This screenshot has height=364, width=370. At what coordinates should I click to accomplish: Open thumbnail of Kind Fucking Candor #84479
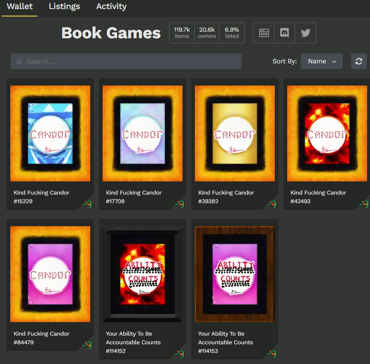50,274
